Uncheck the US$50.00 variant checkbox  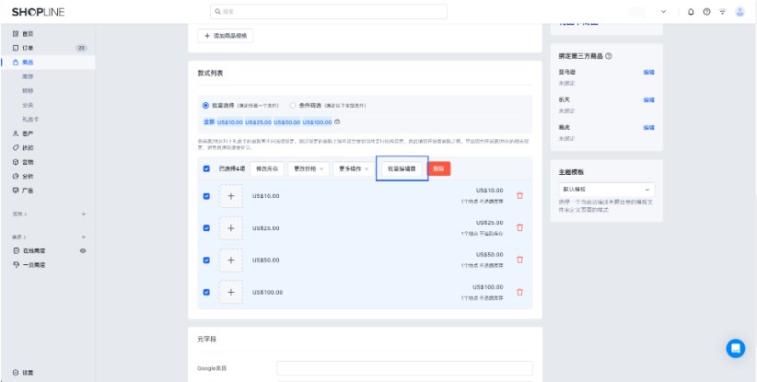[x=206, y=260]
